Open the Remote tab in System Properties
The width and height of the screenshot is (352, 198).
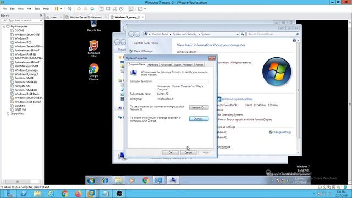pos(199,65)
